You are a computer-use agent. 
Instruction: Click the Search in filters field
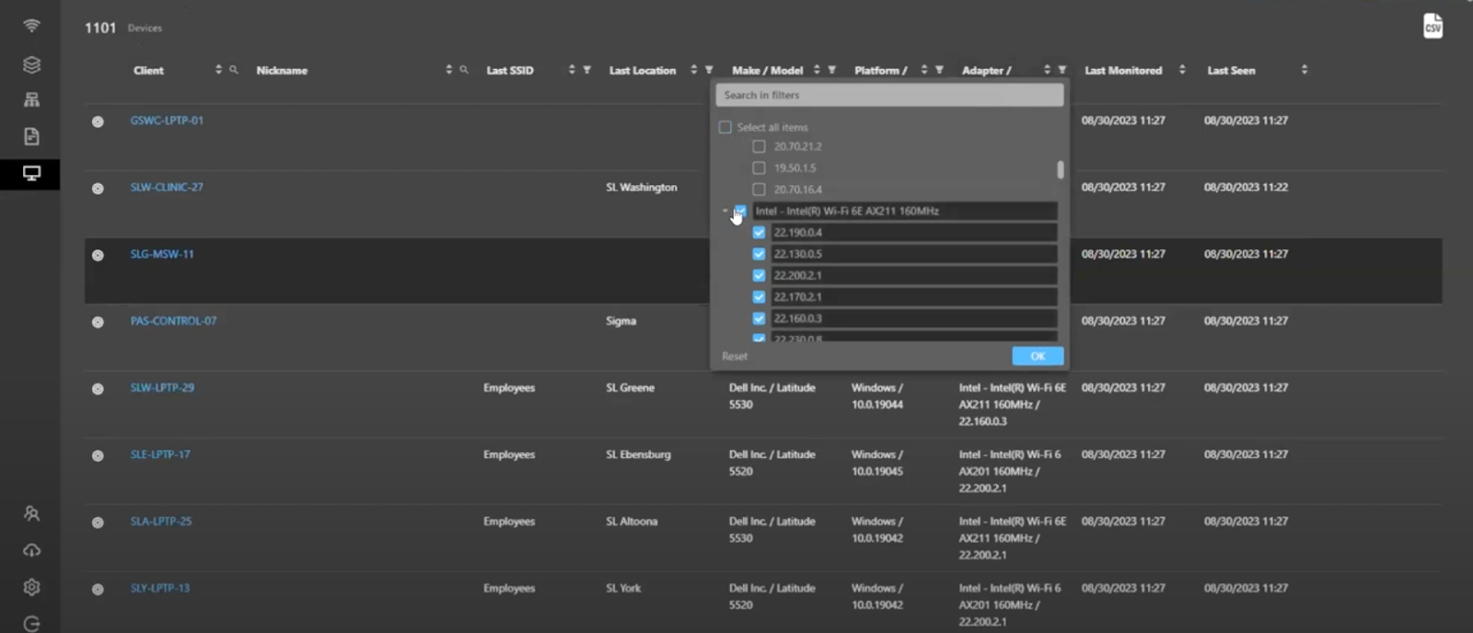click(x=888, y=95)
